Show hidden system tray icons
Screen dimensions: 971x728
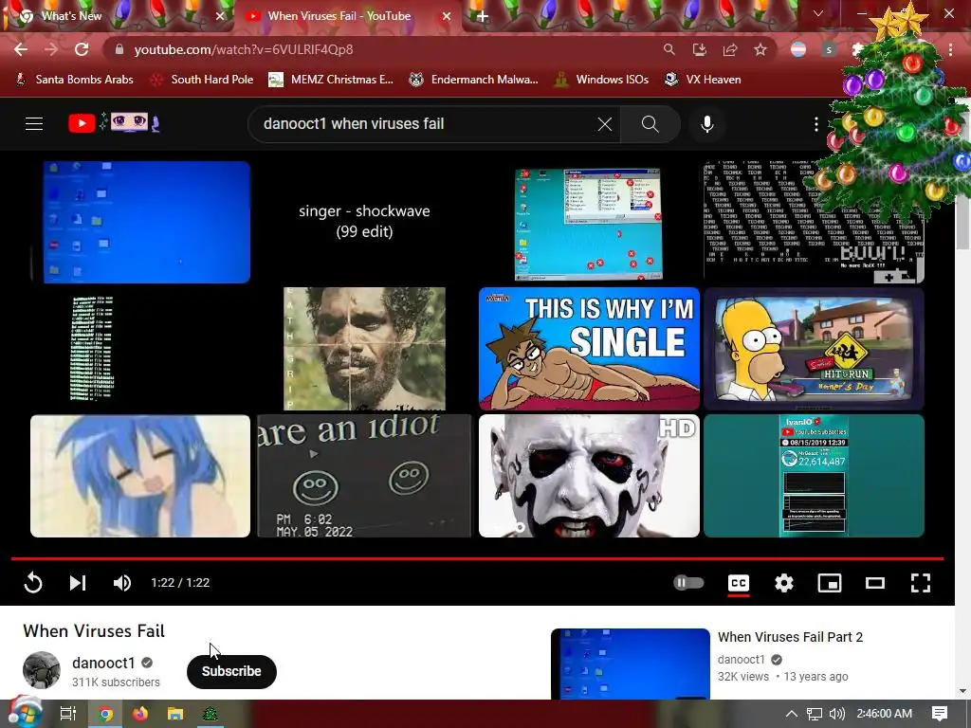coord(791,714)
